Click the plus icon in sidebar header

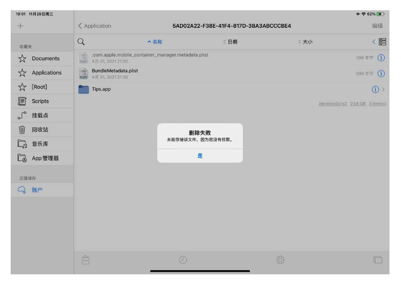(21, 26)
